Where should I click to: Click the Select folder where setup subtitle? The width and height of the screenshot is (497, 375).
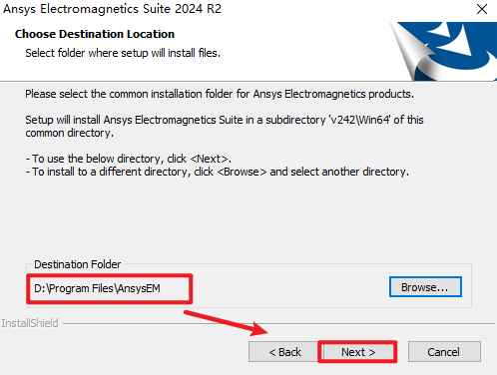tap(123, 53)
